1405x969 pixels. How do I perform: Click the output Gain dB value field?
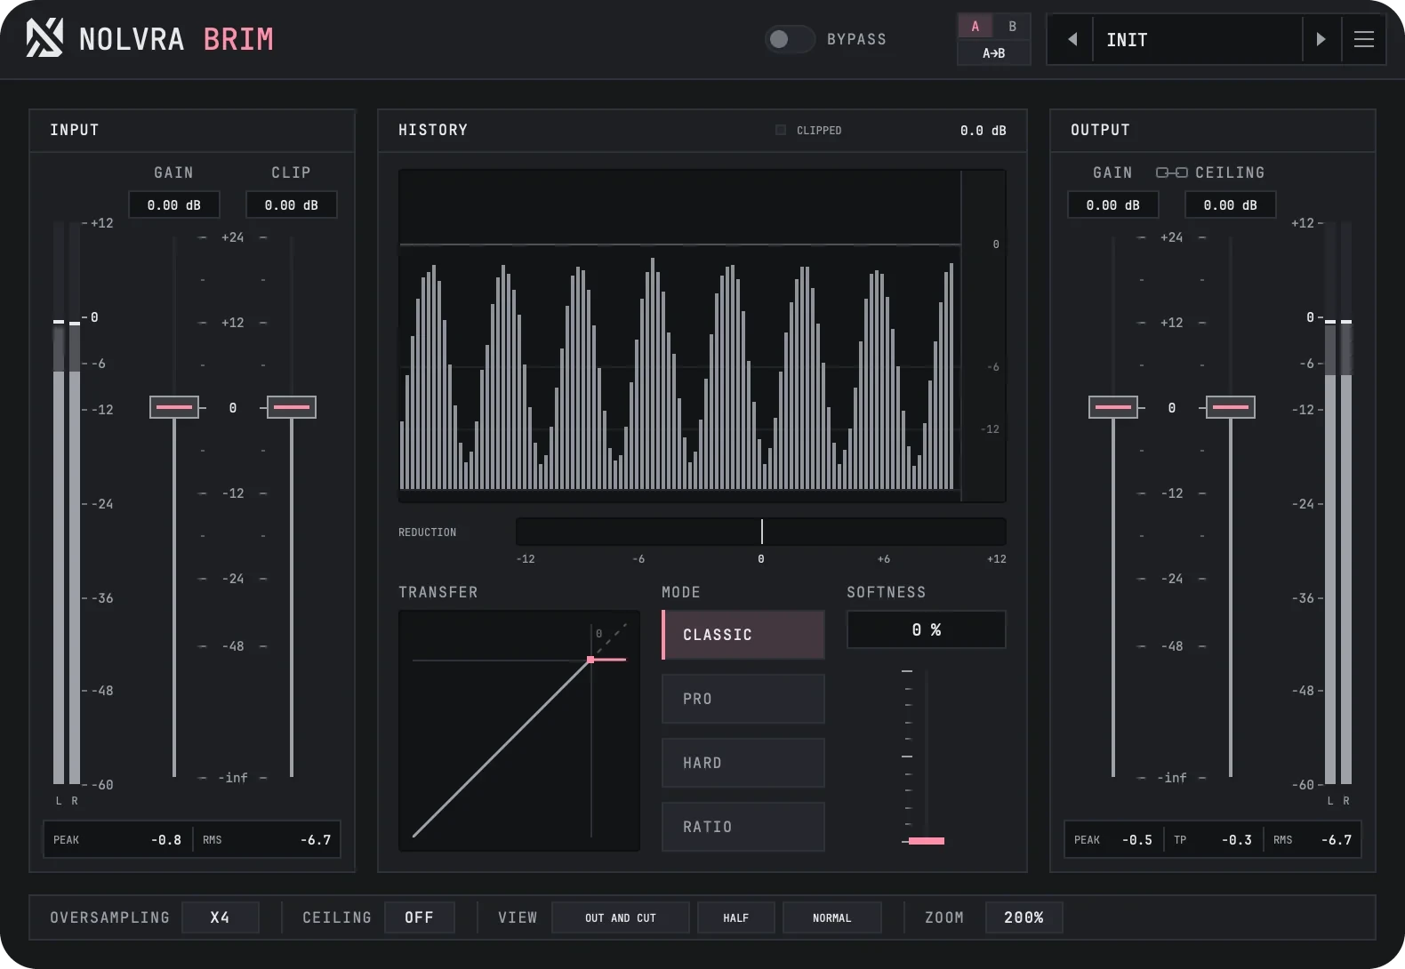pyautogui.click(x=1113, y=205)
